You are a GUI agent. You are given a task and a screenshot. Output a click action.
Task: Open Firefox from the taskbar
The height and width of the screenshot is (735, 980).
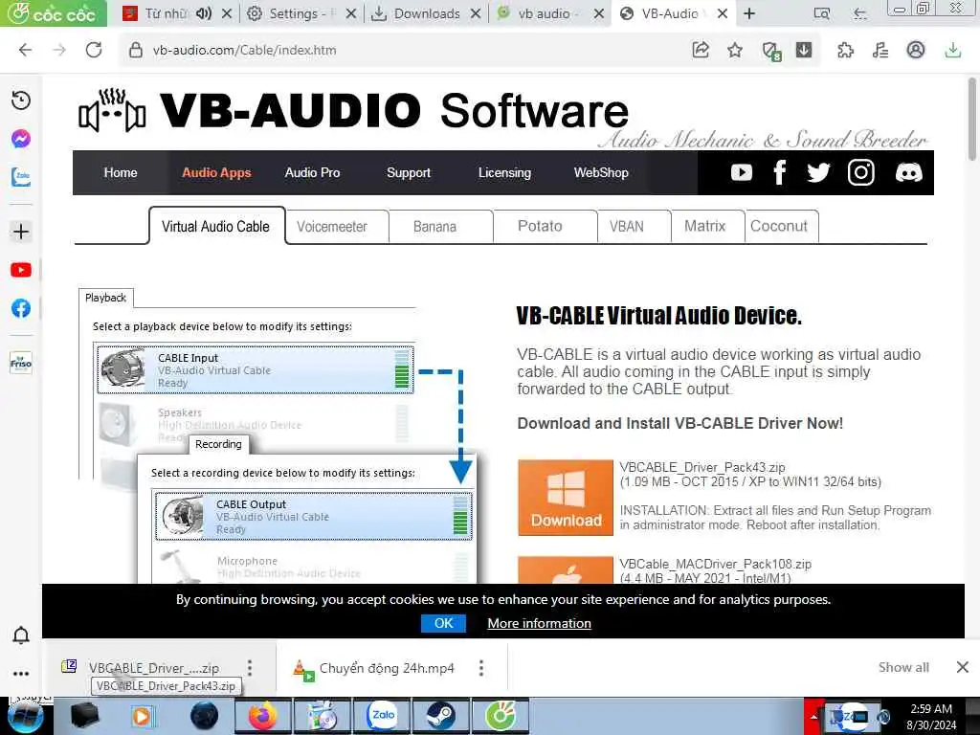click(x=263, y=717)
